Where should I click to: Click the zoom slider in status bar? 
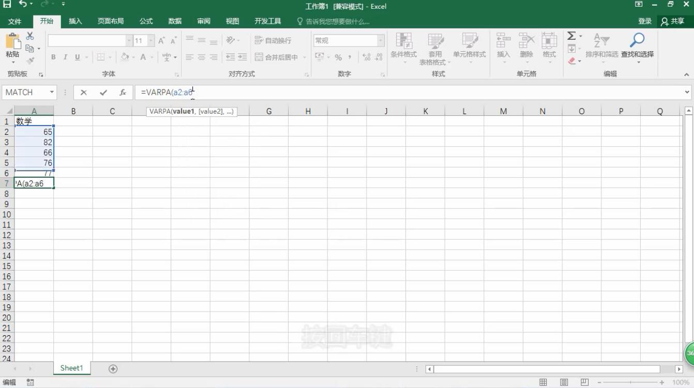point(630,382)
